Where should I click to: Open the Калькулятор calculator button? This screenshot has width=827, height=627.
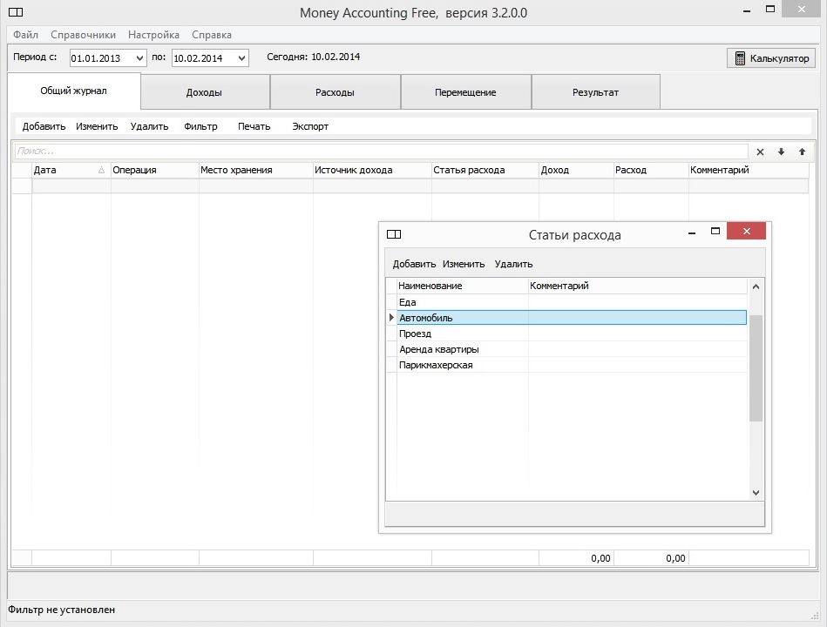(771, 58)
